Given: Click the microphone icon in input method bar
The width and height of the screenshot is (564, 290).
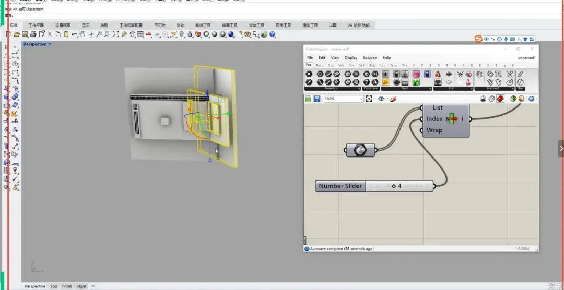Looking at the screenshot, I should [x=506, y=39].
